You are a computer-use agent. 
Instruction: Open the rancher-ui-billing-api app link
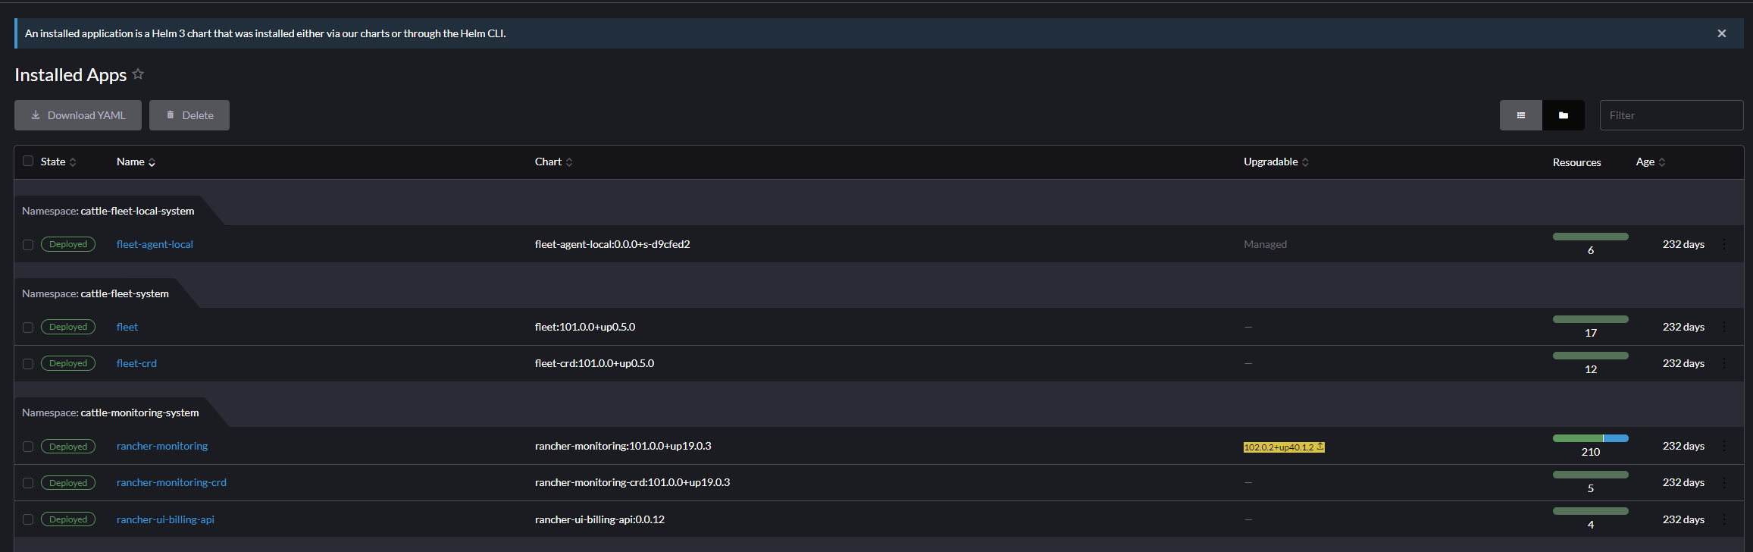pyautogui.click(x=165, y=519)
